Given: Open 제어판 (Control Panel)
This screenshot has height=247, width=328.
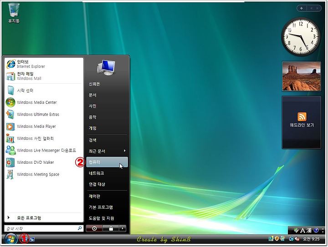Looking at the screenshot, I should [107, 196].
